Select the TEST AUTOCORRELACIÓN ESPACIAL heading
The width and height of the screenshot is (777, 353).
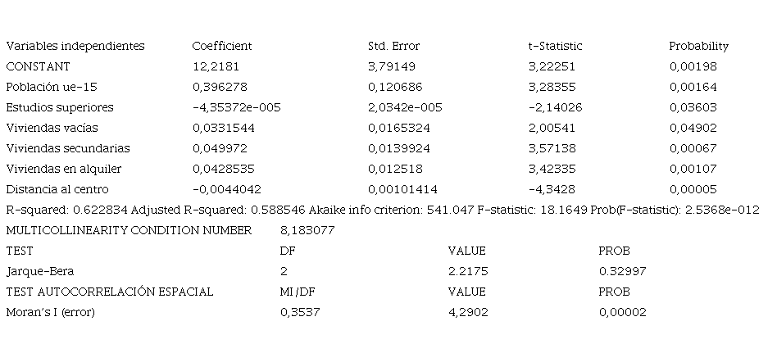110,292
